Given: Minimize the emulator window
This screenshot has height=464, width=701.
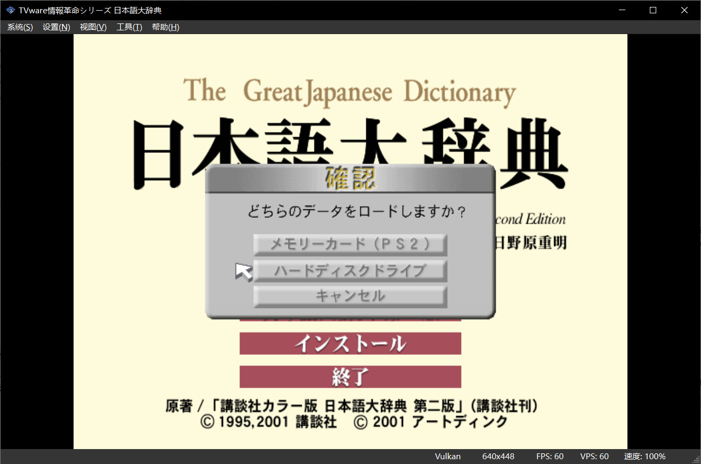Looking at the screenshot, I should pos(622,10).
